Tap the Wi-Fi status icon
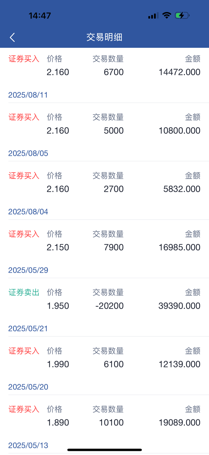The width and height of the screenshot is (209, 455). (167, 15)
